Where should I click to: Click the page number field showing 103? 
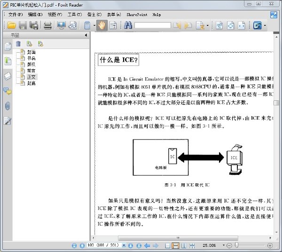pyautogui.click(x=104, y=245)
